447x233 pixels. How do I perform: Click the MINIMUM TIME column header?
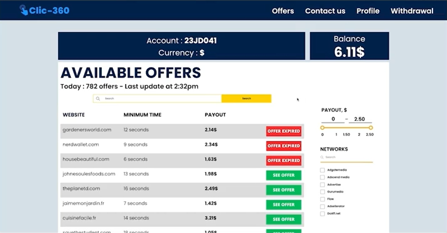tap(142, 115)
